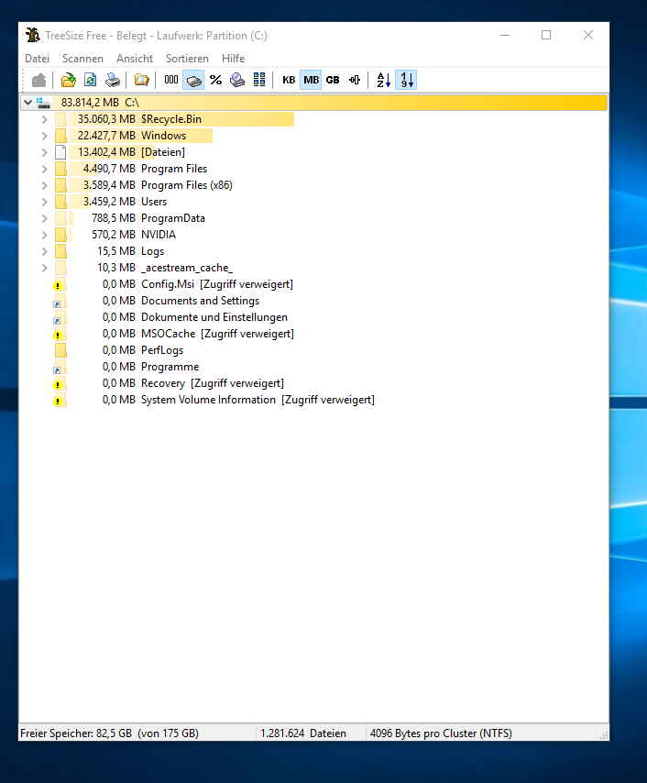This screenshot has width=647, height=783.
Task: Select automatic units icon next to GB
Action: click(355, 80)
